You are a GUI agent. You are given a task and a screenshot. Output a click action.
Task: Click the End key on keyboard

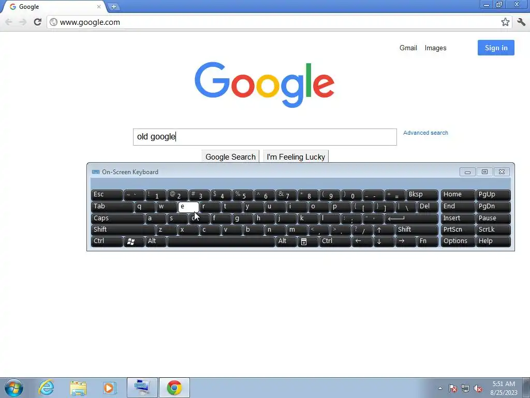tap(458, 207)
